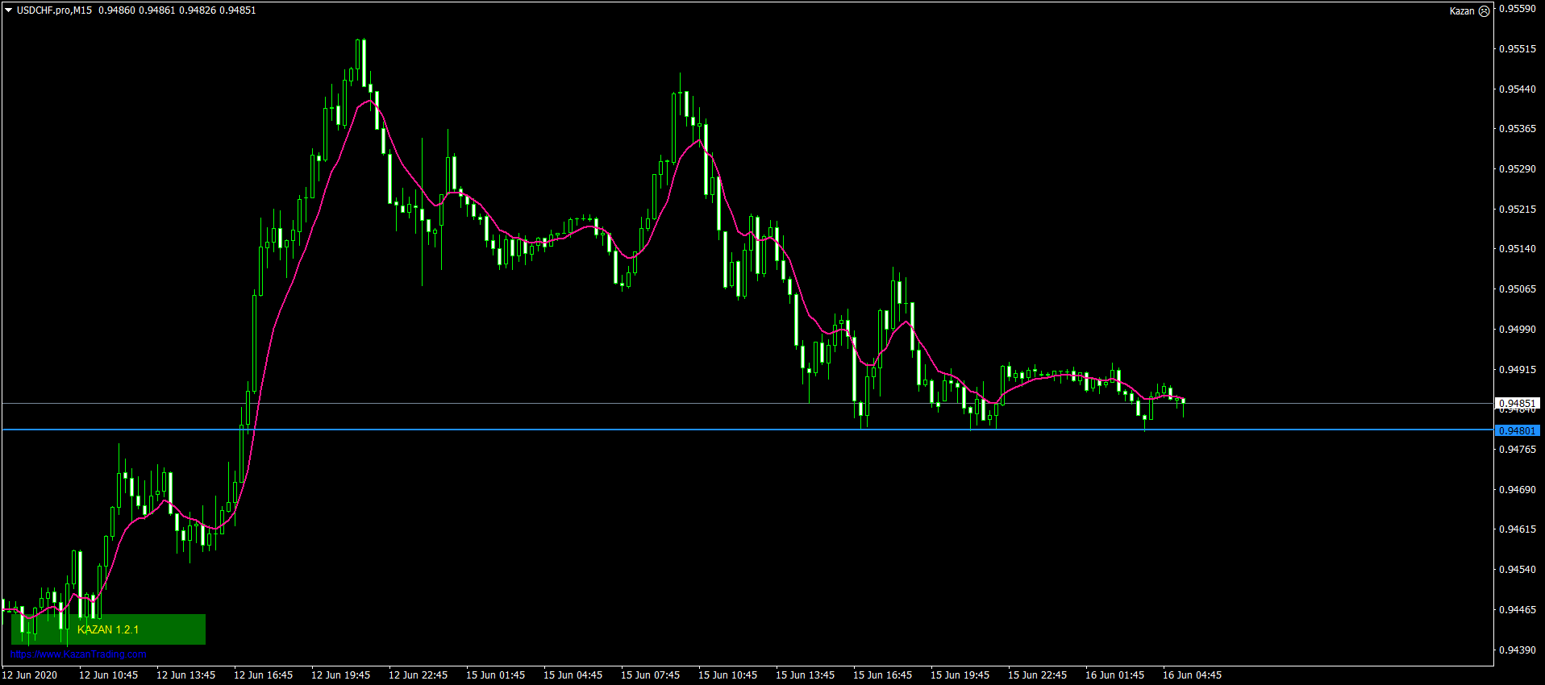The image size is (1545, 685).
Task: Open the chart menu triangle beside USDCHF.pro
Action: click(x=8, y=10)
